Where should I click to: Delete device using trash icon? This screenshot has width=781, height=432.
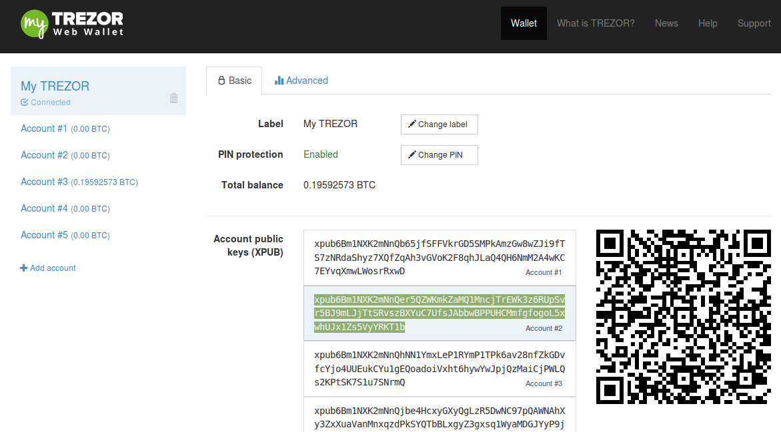[x=173, y=98]
